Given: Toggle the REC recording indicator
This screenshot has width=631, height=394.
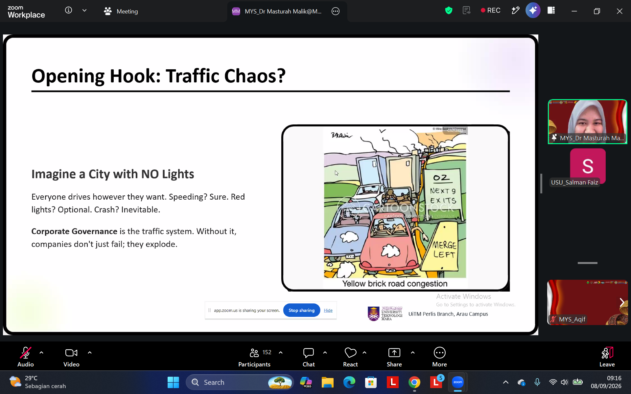Looking at the screenshot, I should pyautogui.click(x=490, y=11).
